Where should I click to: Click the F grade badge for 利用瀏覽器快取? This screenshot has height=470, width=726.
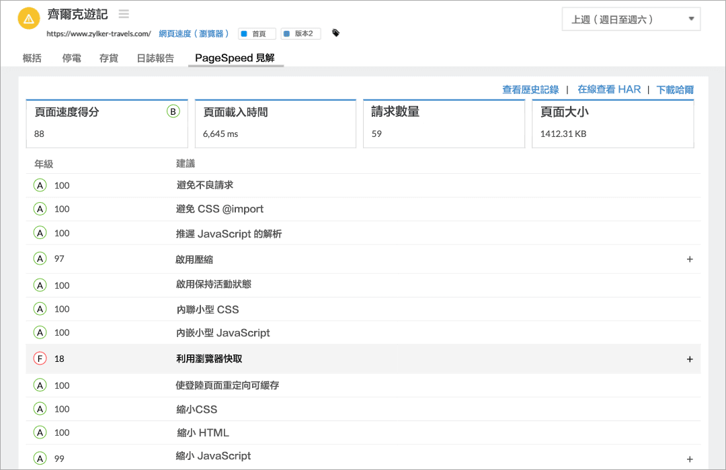40,359
